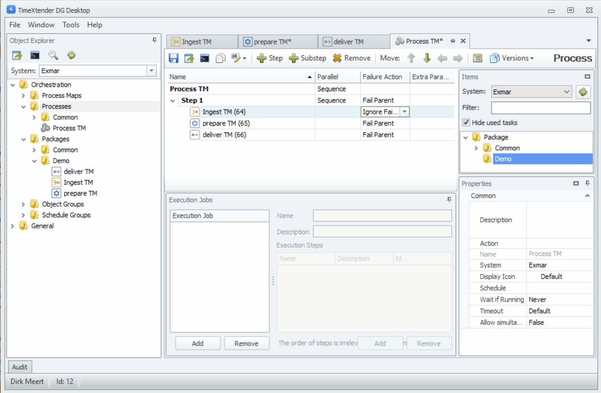This screenshot has height=393, width=601.
Task: Change Failure Action for Ingest TM (64)
Action: point(403,112)
